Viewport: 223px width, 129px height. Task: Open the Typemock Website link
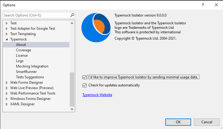tap(97, 95)
